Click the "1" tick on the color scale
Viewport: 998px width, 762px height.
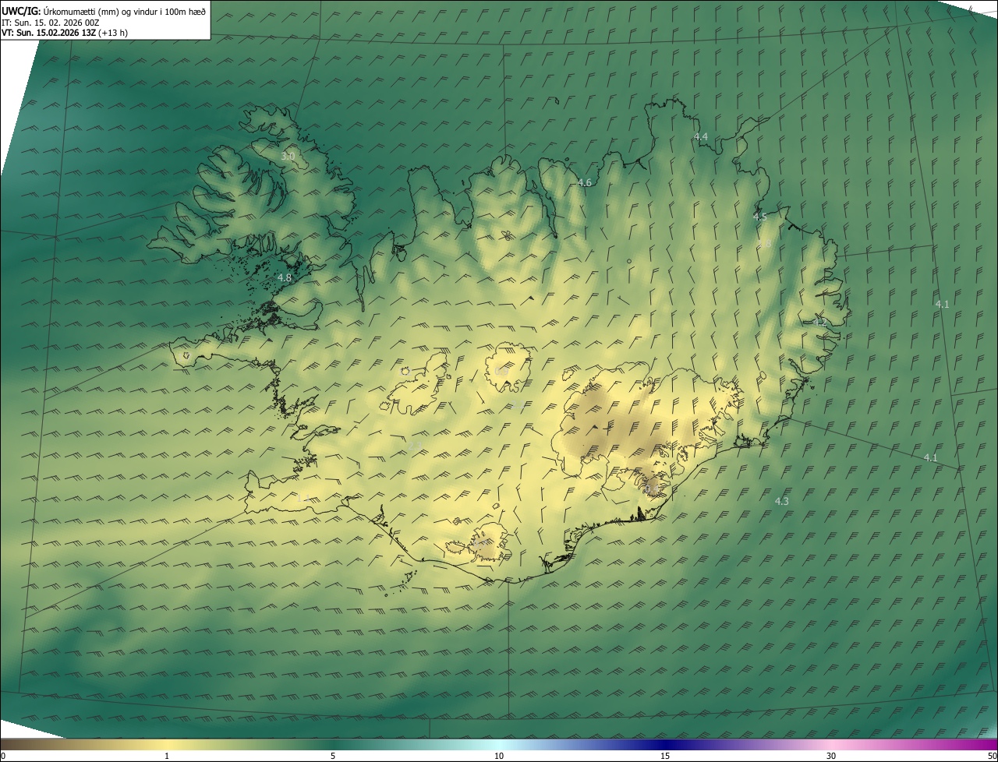[x=167, y=756]
